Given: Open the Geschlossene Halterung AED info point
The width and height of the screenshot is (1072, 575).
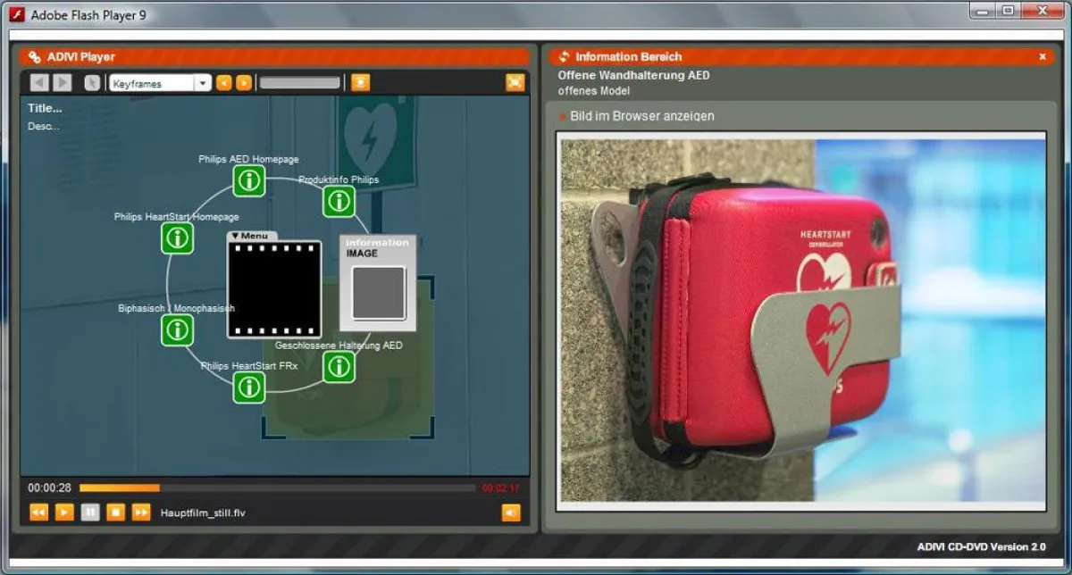Looking at the screenshot, I should click(338, 365).
